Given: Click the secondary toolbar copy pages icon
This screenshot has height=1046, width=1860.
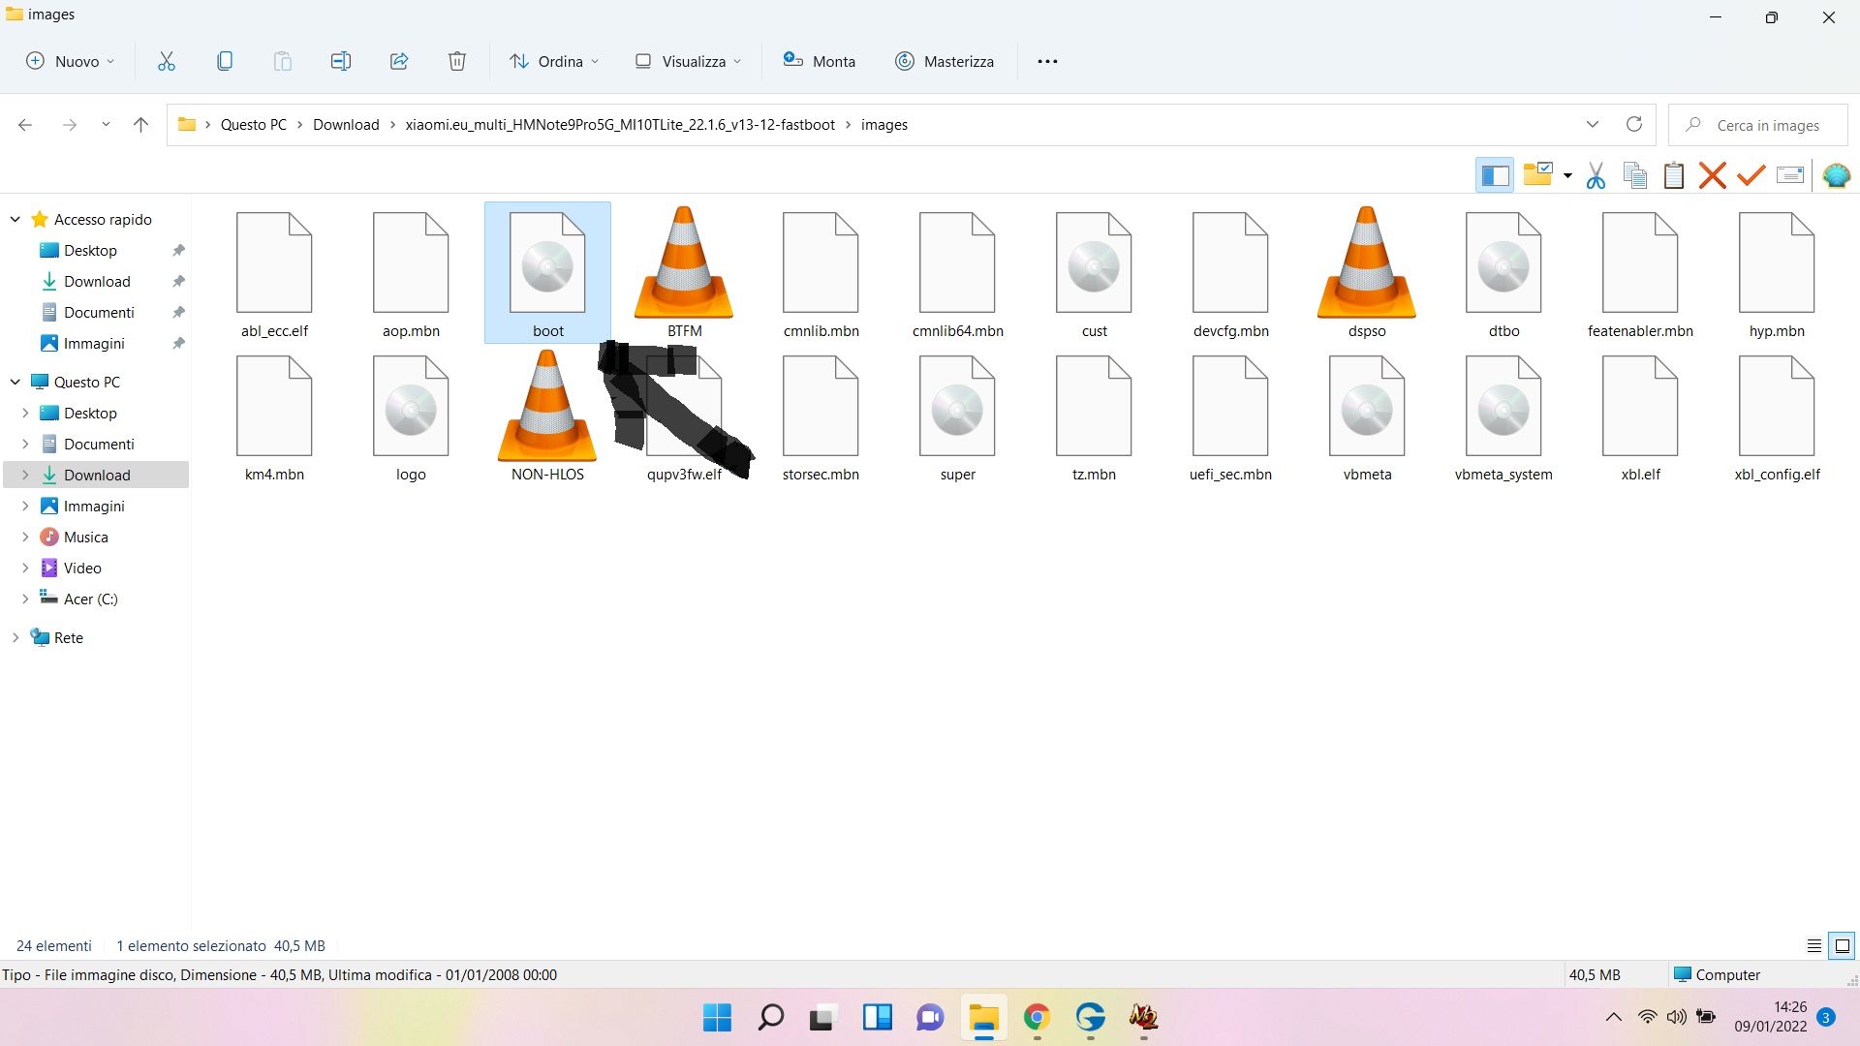Looking at the screenshot, I should coord(1635,175).
